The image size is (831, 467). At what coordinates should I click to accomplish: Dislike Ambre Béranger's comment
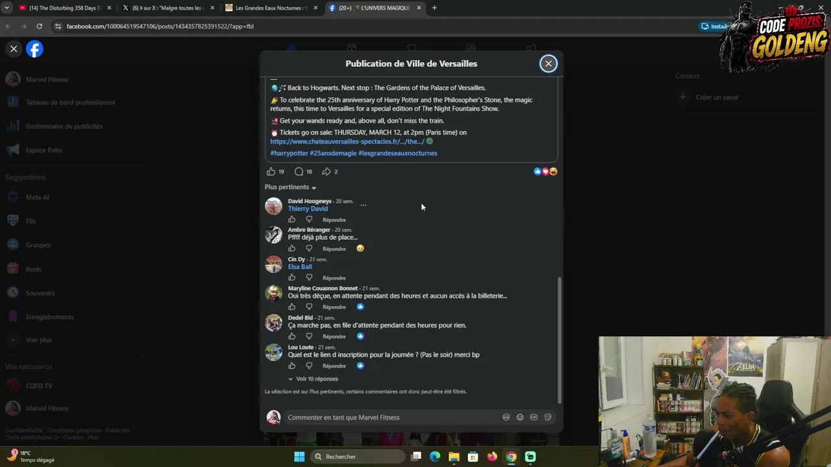pyautogui.click(x=309, y=249)
